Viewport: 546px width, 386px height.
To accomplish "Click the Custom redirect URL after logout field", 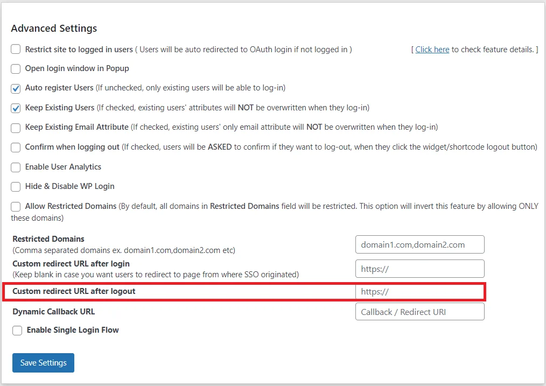I will click(x=419, y=291).
